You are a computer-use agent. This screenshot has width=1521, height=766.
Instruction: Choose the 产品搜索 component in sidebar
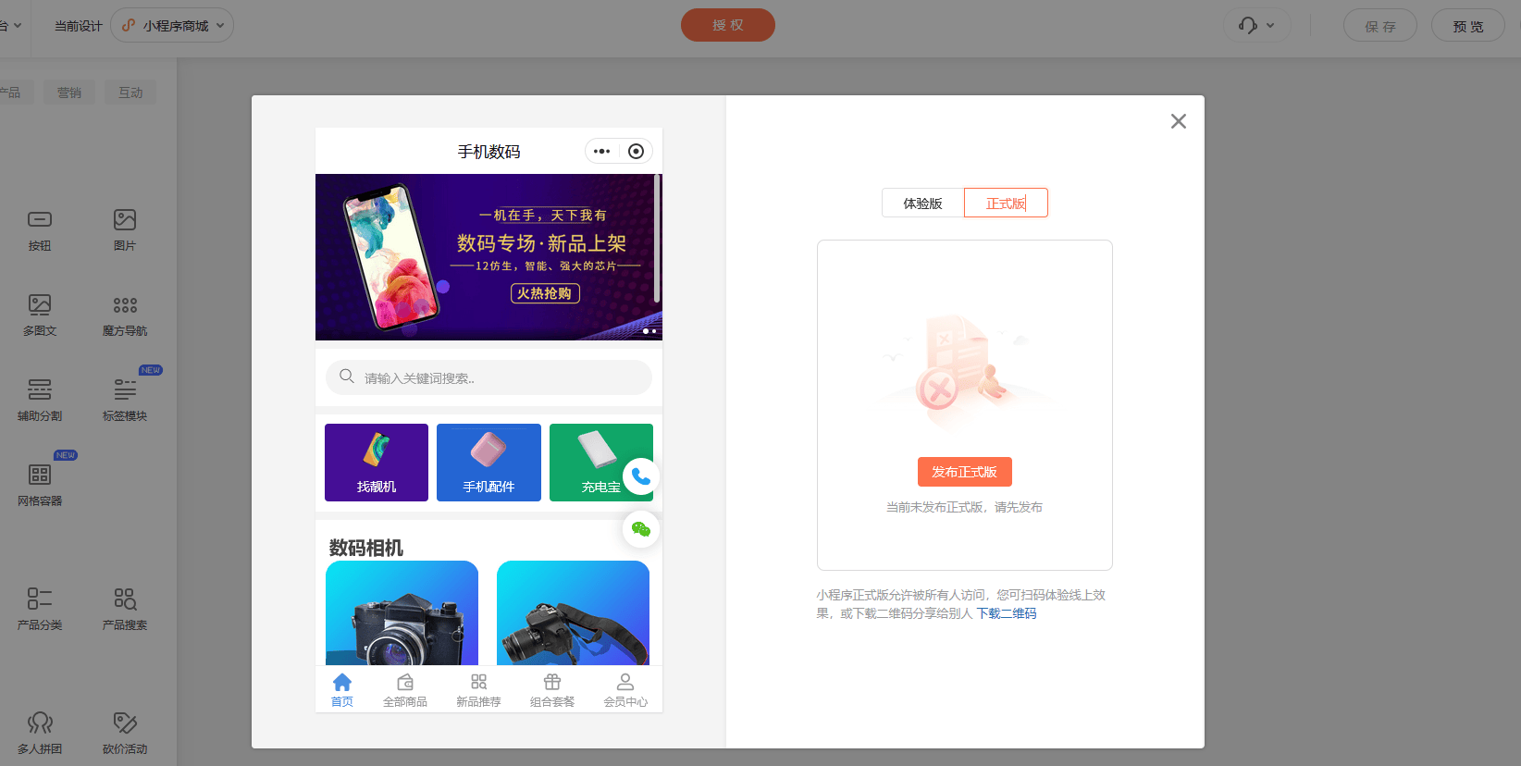(125, 599)
